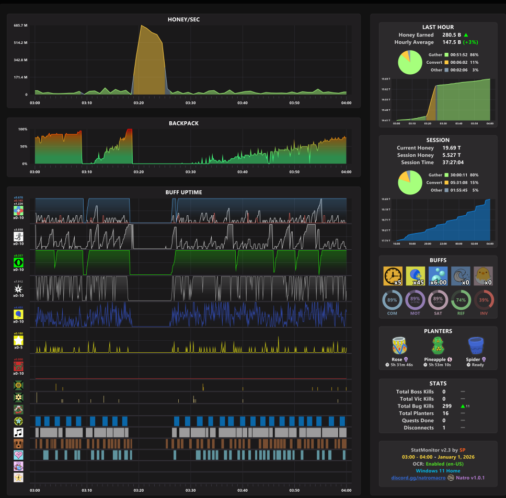Viewport: 506px width, 498px height.
Task: Click the clock buff icon showing x5
Action: click(x=393, y=276)
